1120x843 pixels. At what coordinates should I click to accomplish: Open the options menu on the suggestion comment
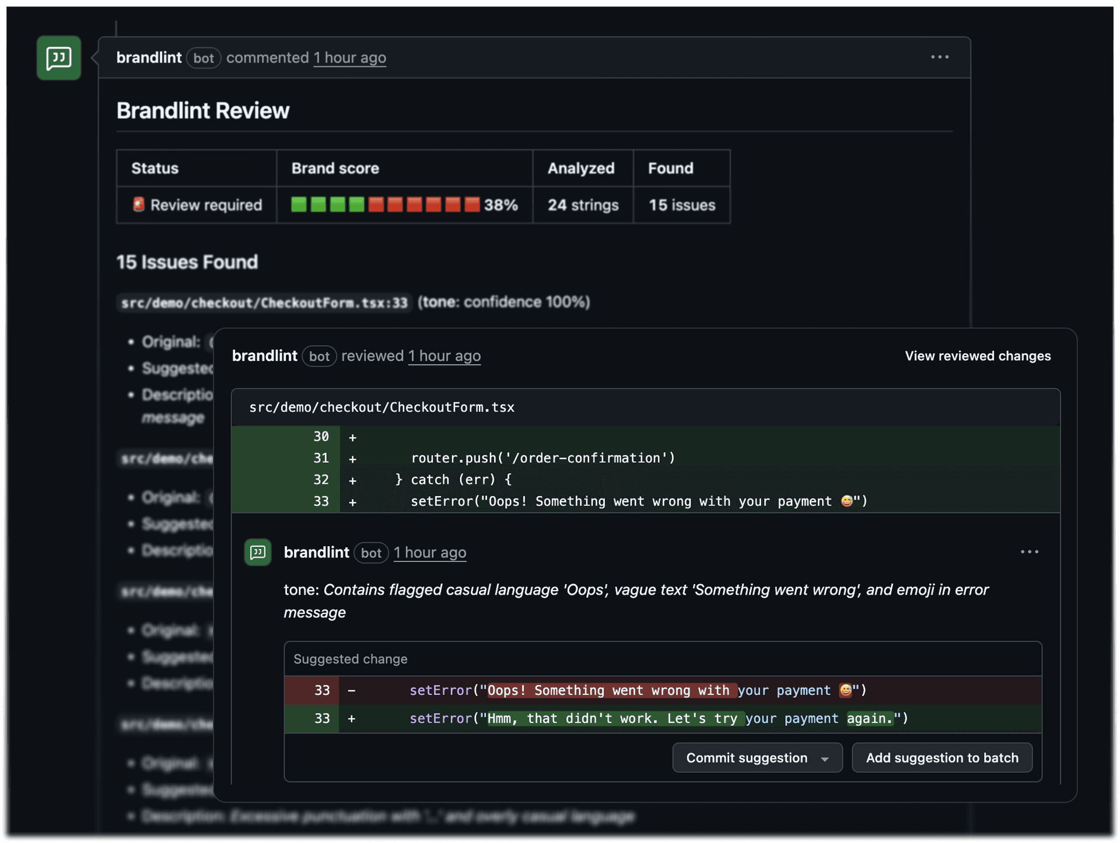pos(1030,552)
